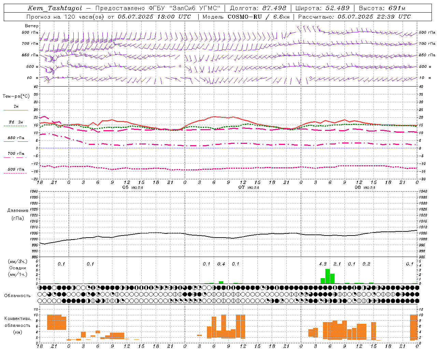Click the Осадки precipitation label
Viewport: 437px width, 349px height.
[x=18, y=268]
